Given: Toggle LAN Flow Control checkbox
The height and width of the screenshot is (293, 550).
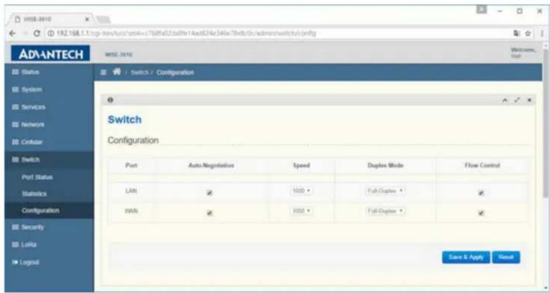Looking at the screenshot, I should (482, 193).
